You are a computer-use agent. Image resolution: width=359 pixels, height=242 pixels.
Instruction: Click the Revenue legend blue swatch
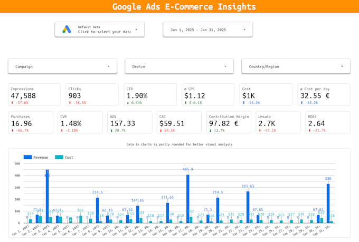pyautogui.click(x=27, y=157)
